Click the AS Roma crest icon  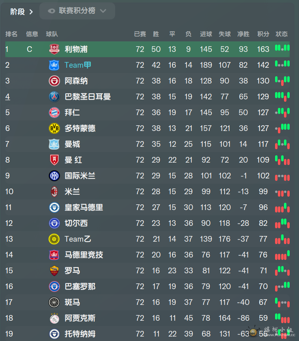(54, 270)
